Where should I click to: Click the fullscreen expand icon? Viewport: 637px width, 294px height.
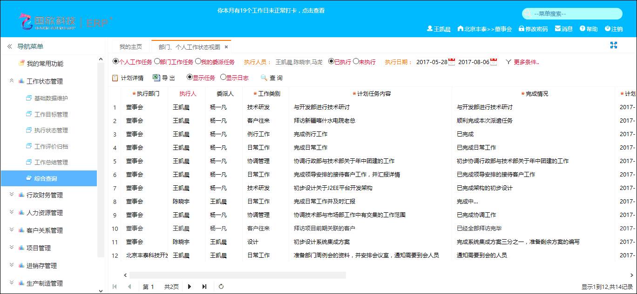point(613,45)
